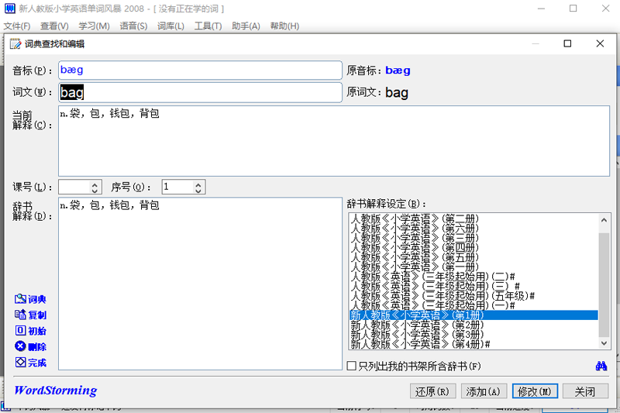Image resolution: width=620 pixels, height=413 pixels.
Task: Select 新人教版《小学英语》(第4册)# entry
Action: [x=474, y=344]
